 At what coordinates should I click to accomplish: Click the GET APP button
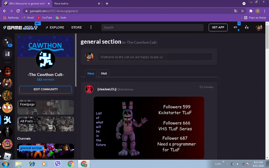(218, 27)
